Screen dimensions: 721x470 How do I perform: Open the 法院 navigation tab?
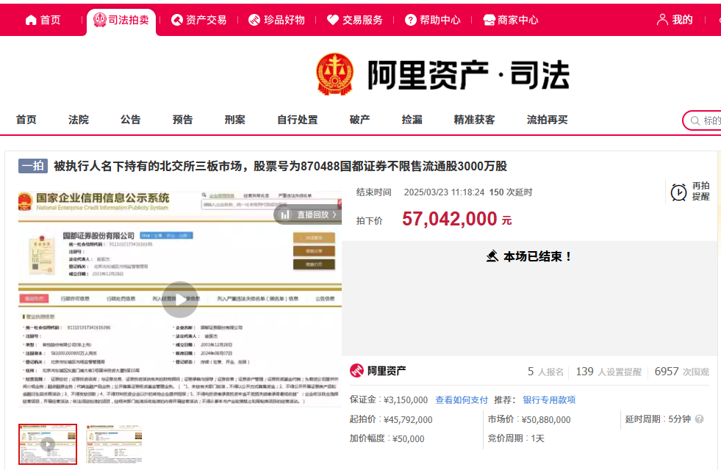click(79, 120)
